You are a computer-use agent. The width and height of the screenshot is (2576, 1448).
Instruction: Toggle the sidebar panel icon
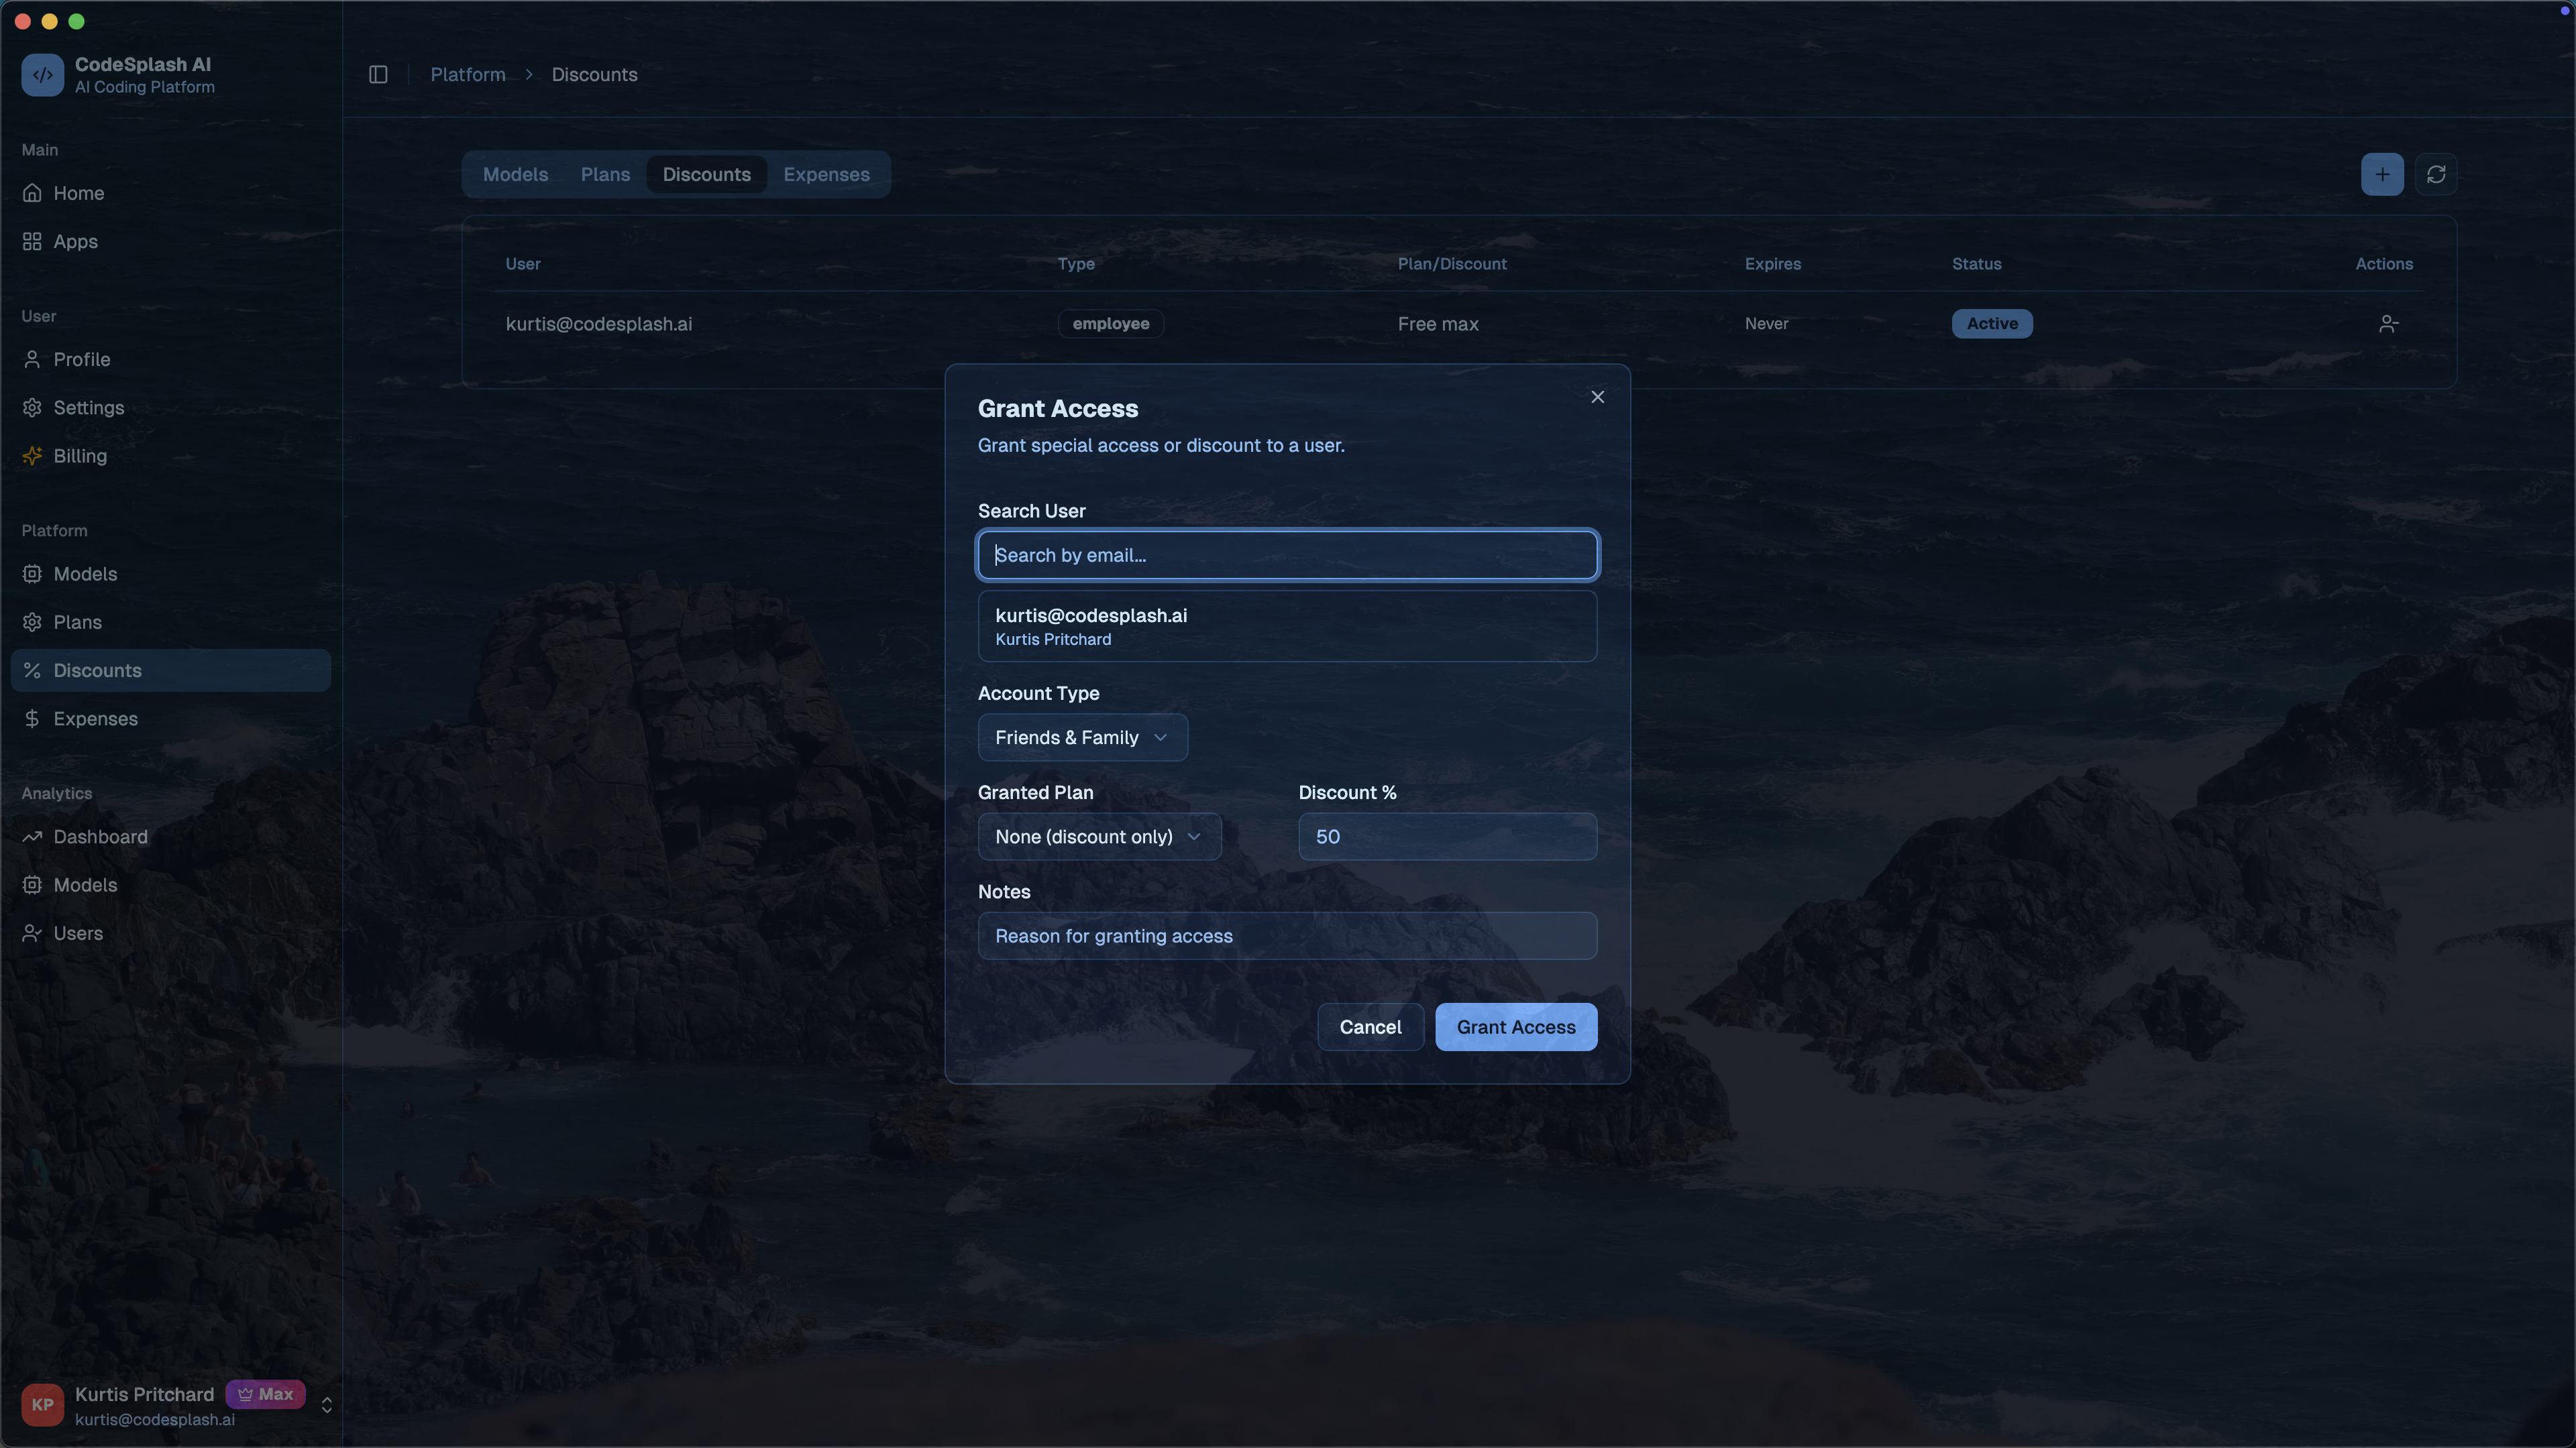pyautogui.click(x=378, y=75)
